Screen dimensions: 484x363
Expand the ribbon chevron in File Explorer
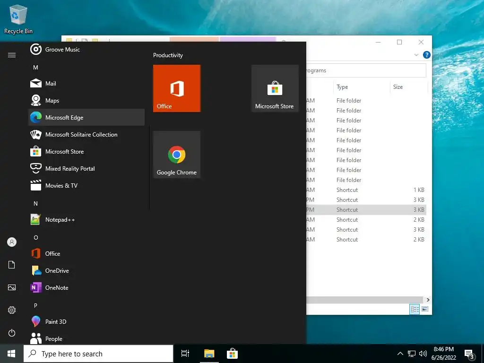tap(416, 55)
